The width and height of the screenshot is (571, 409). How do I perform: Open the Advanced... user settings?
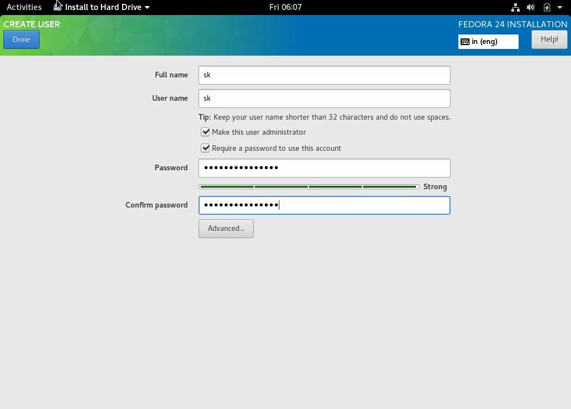pos(226,229)
